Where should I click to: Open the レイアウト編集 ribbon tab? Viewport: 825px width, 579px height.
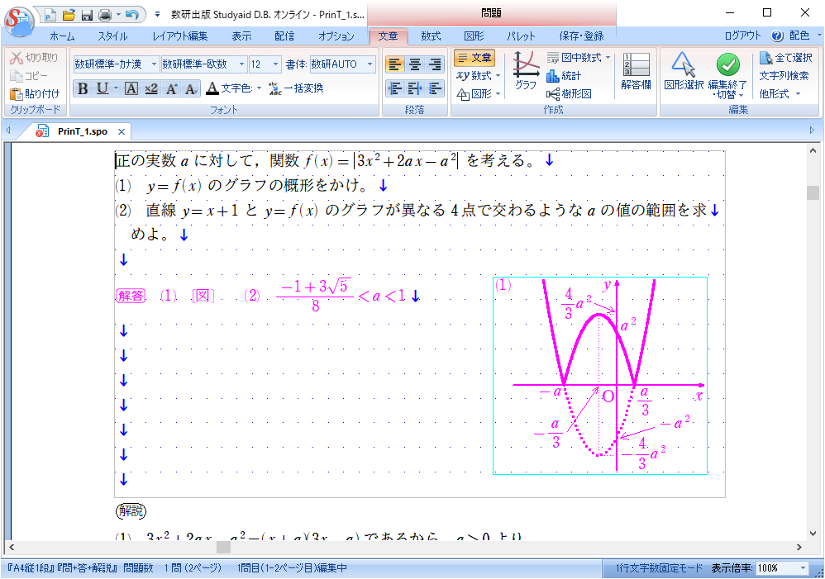point(180,36)
